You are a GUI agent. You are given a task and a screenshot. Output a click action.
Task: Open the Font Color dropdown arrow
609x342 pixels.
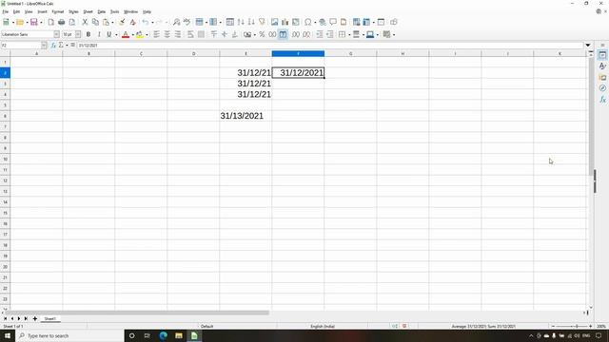coord(133,34)
